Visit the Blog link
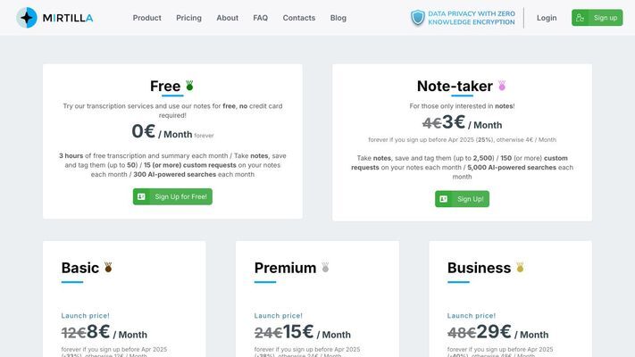Screen dimensions: 635x357 click(338, 18)
